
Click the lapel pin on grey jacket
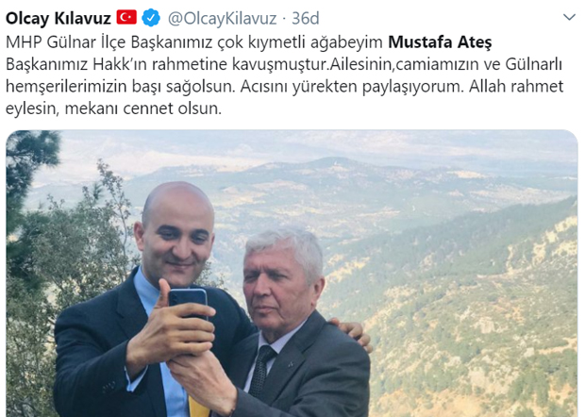click(x=292, y=363)
